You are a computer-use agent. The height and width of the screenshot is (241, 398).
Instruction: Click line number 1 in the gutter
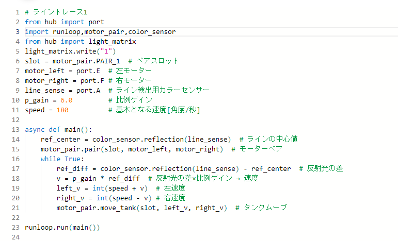(18, 12)
